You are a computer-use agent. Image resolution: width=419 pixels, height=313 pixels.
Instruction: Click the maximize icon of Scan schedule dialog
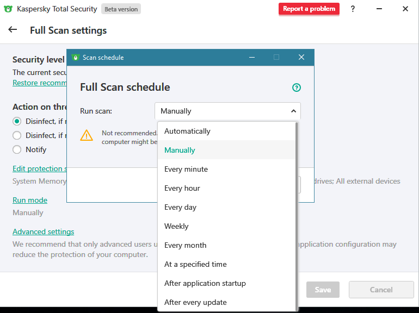pos(276,58)
